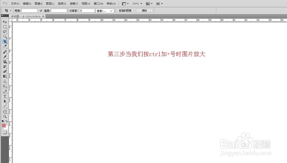
Task: Select the Gradient tool
Action: click(5, 76)
